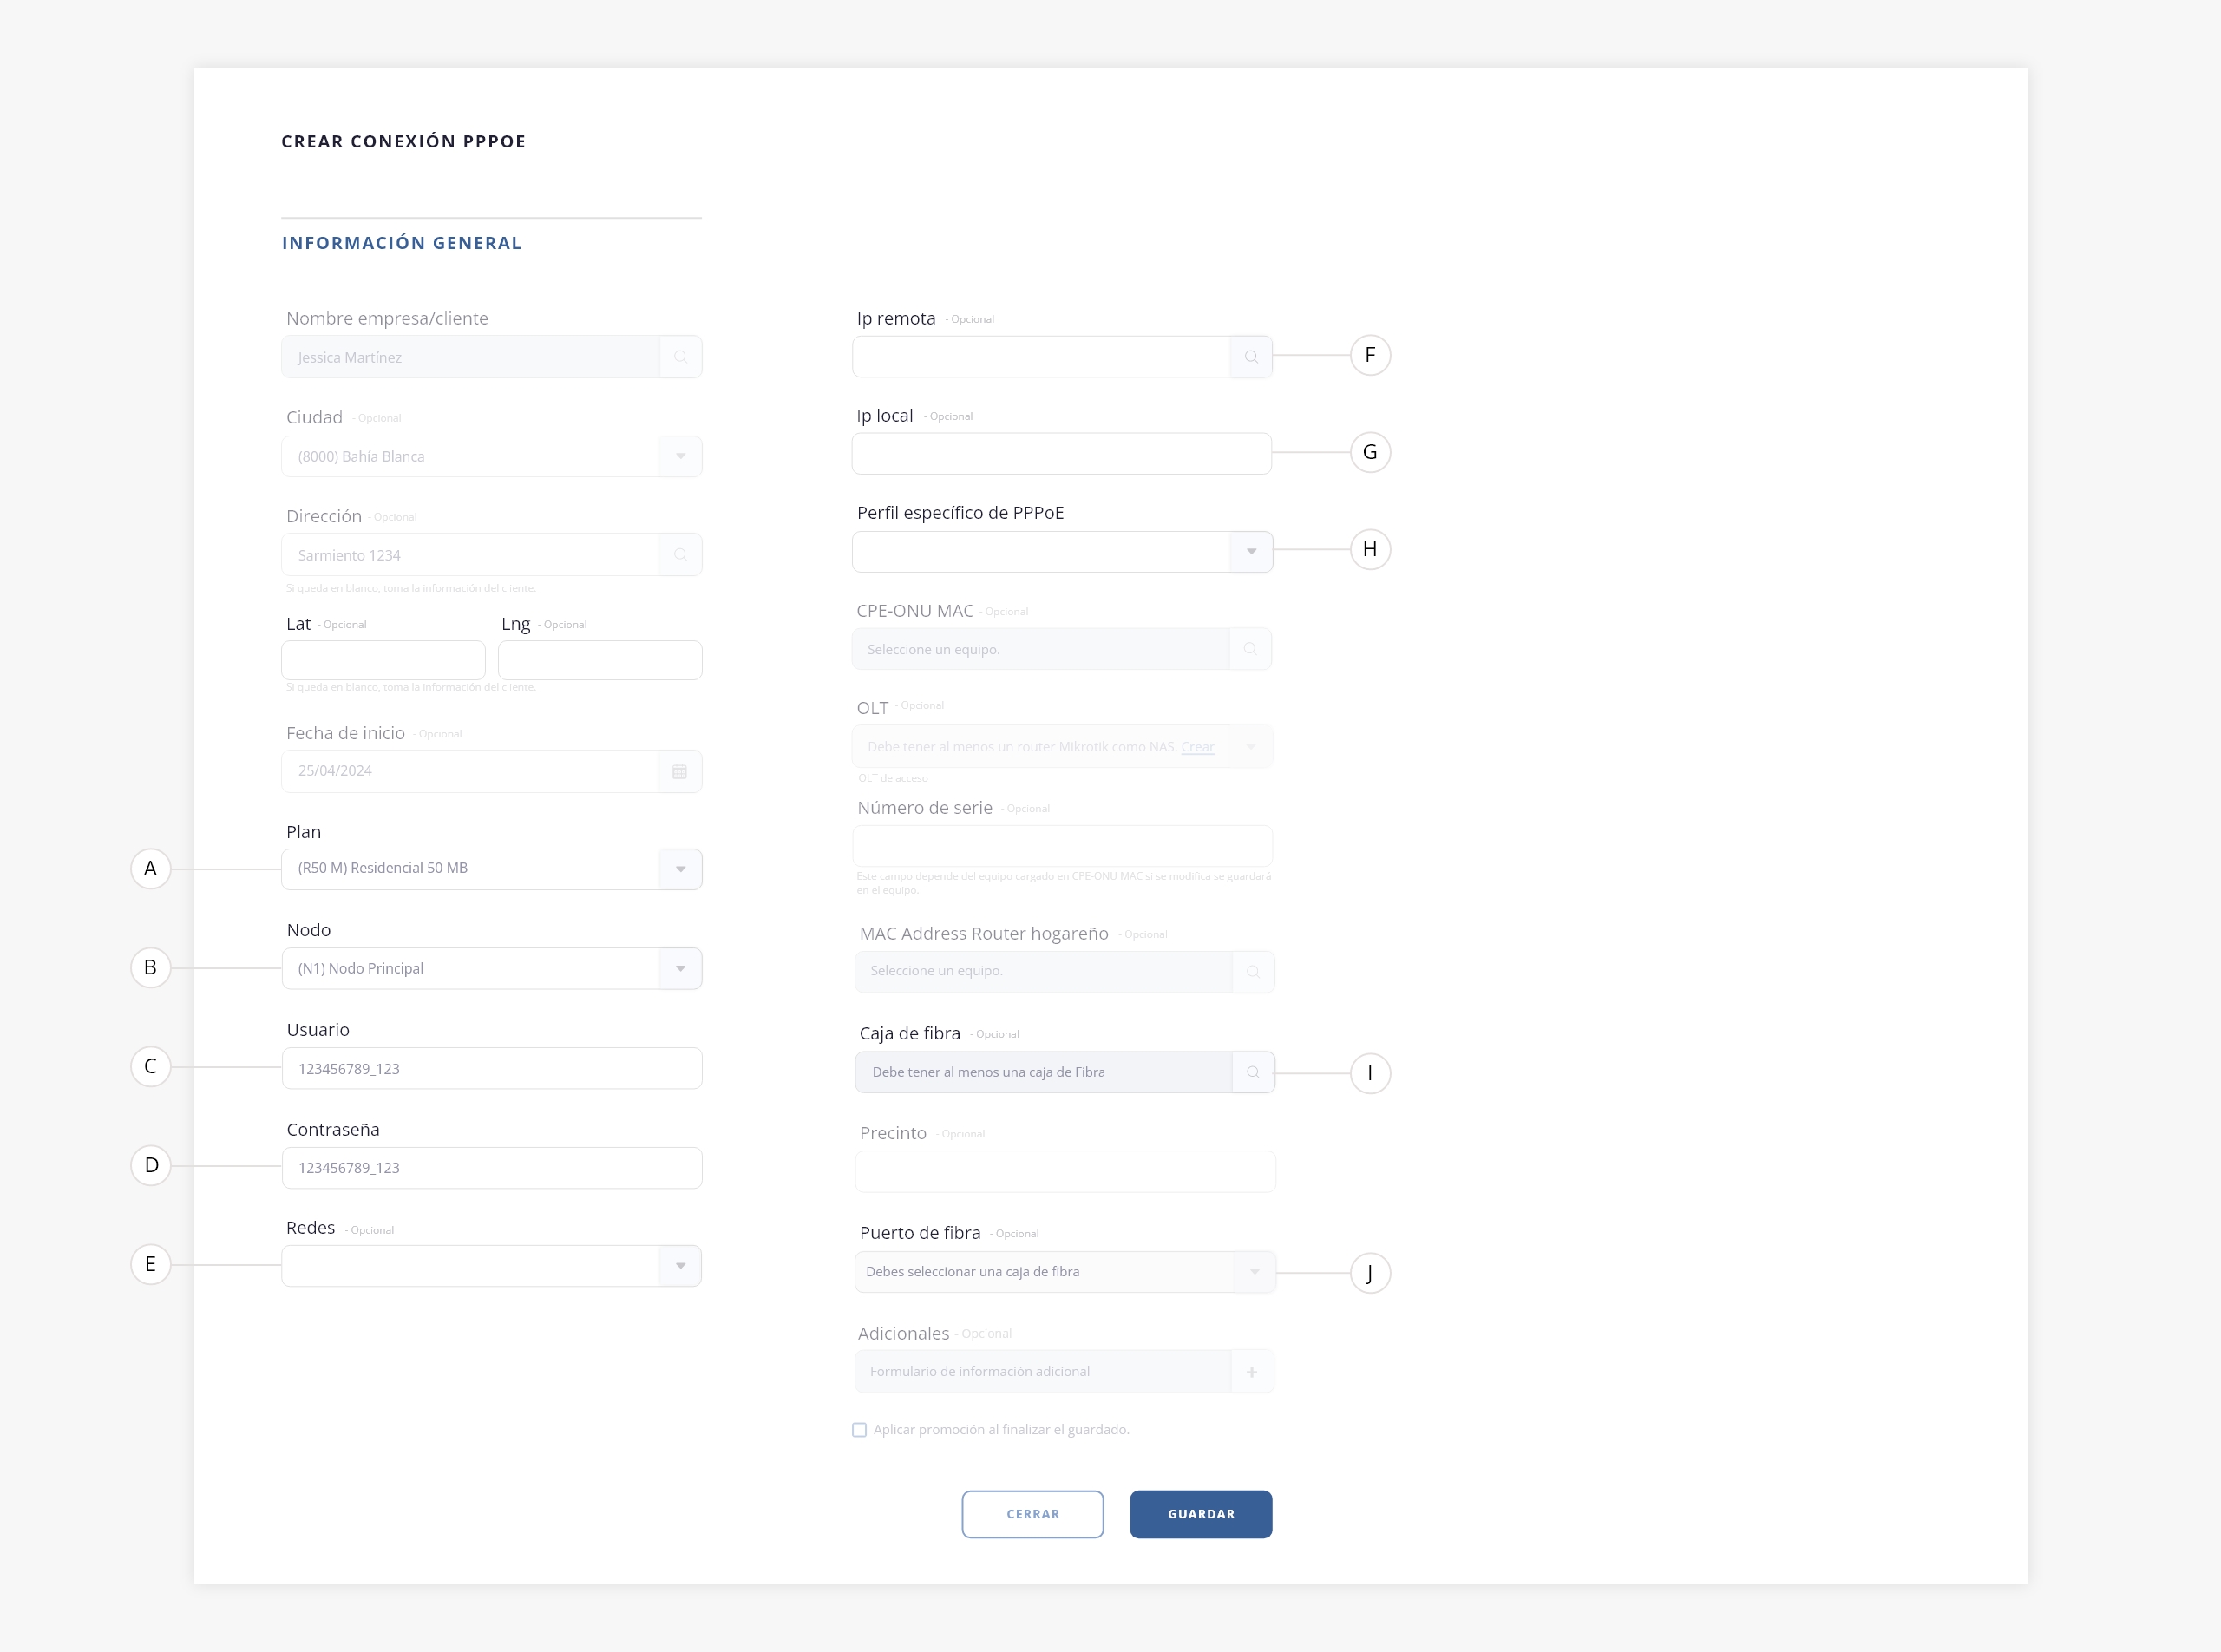The width and height of the screenshot is (2221, 1652).
Task: Click search icon in Nombre empresa/cliente field
Action: pyautogui.click(x=680, y=357)
